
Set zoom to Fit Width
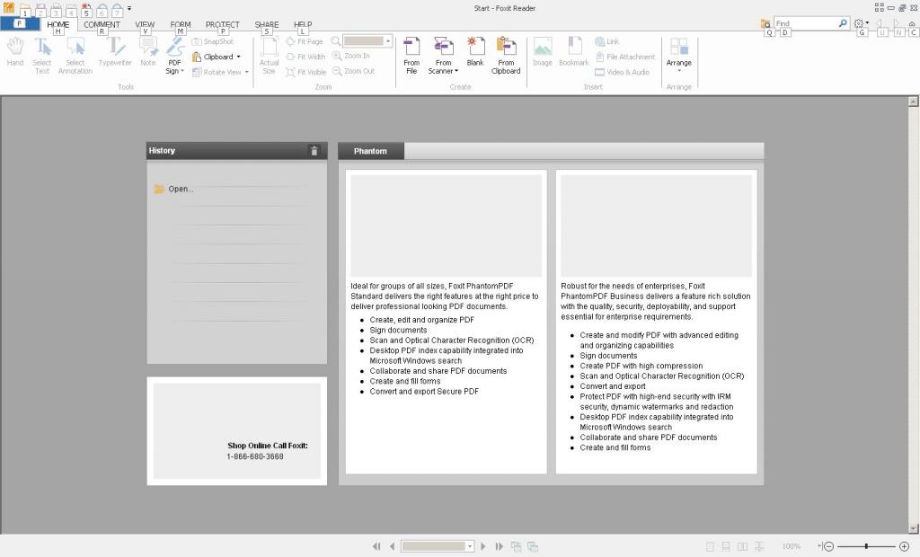pyautogui.click(x=305, y=57)
